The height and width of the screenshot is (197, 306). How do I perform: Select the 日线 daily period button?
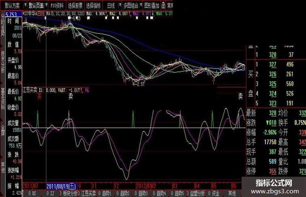[111, 5]
